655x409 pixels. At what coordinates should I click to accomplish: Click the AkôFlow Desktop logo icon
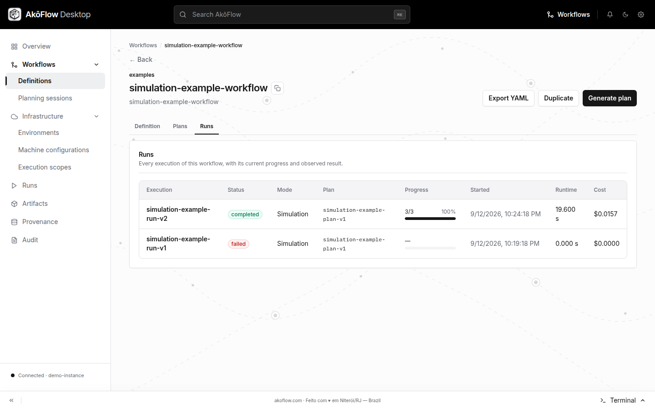(x=15, y=15)
